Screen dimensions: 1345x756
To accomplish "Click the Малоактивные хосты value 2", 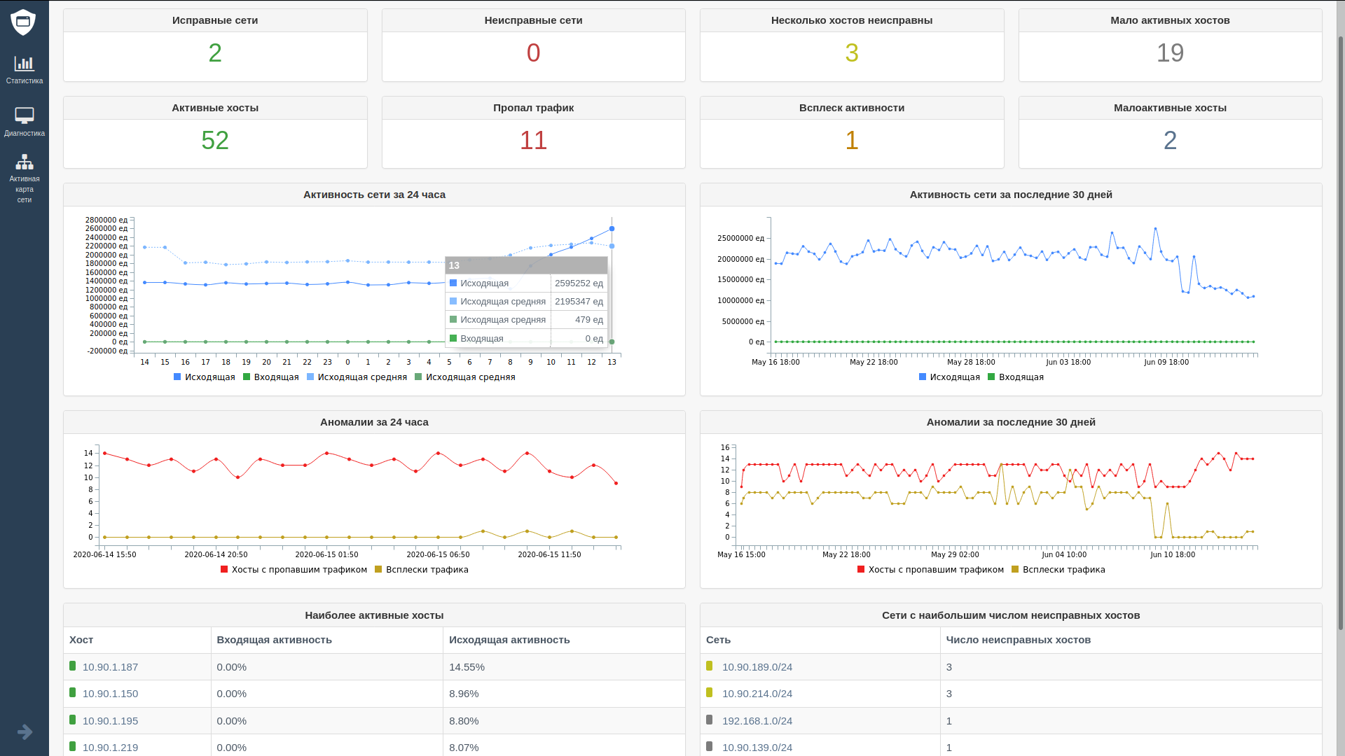I will pos(1170,141).
